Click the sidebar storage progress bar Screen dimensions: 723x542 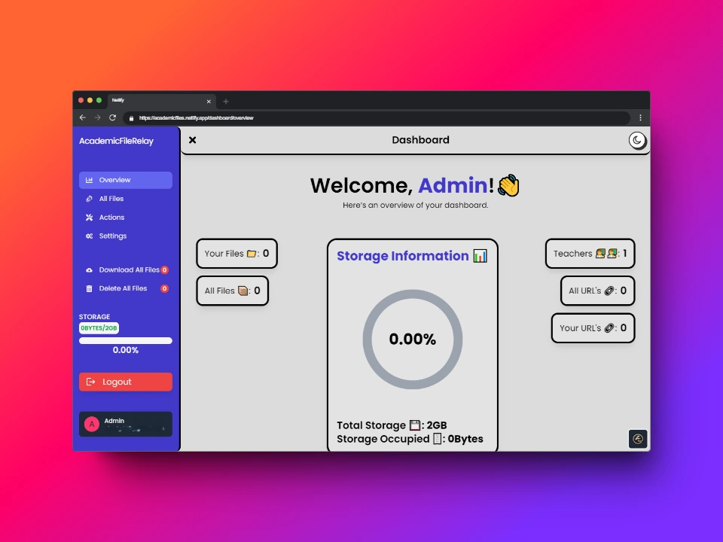(125, 340)
